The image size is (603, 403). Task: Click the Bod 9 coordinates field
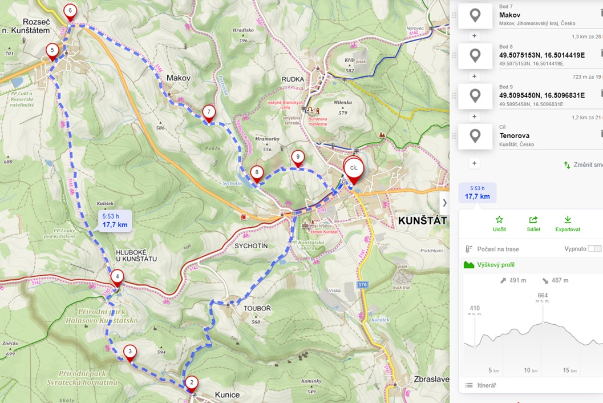(542, 95)
